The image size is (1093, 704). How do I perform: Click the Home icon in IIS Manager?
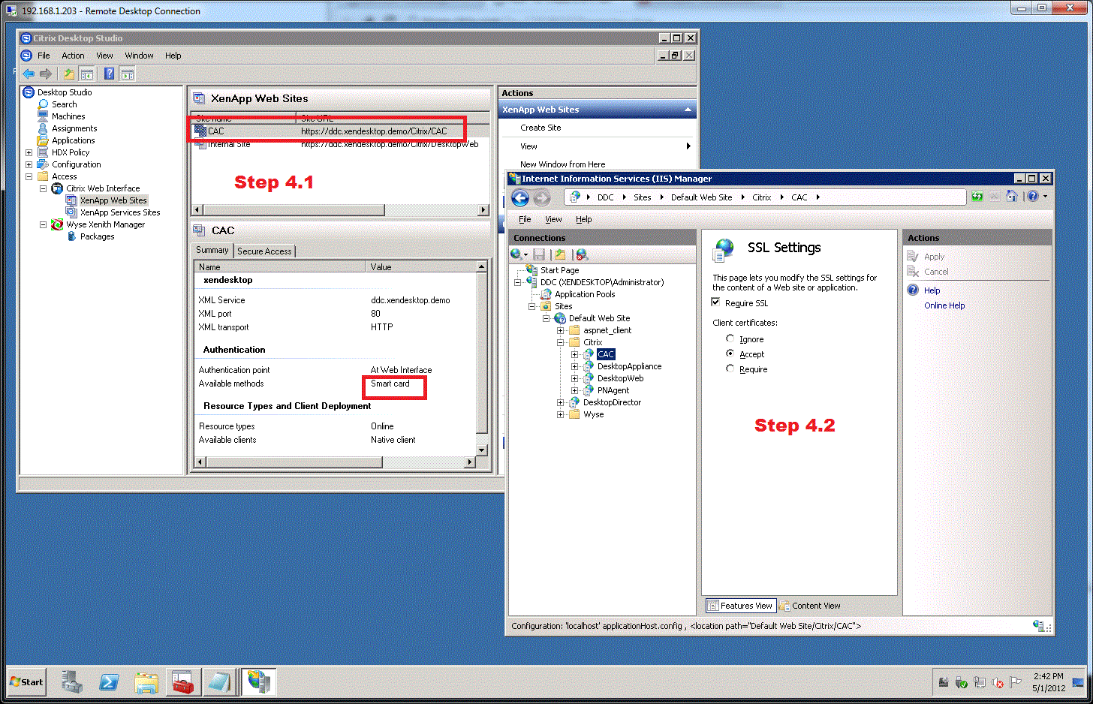click(1011, 197)
